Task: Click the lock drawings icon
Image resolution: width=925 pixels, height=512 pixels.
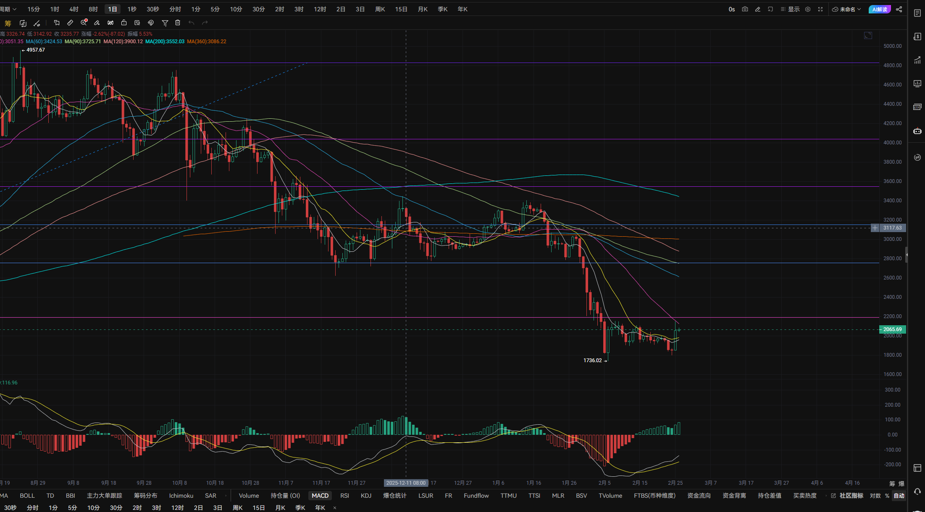Action: coord(124,23)
